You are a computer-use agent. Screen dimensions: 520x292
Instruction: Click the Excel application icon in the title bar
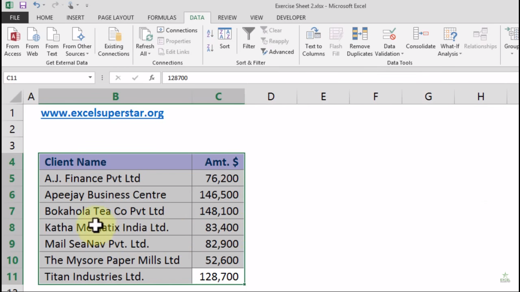pyautogui.click(x=9, y=5)
